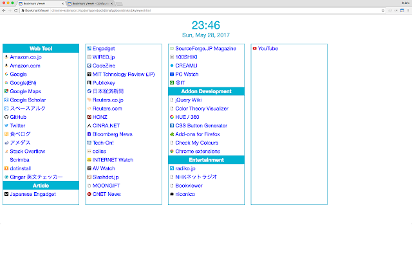
Task: Open the Google(EN) bookmark link
Action: [23, 83]
